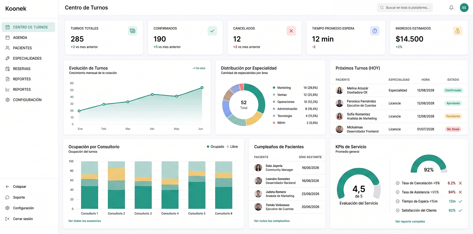Image resolution: width=473 pixels, height=234 pixels.
Task: Open the Agenda menu item
Action: click(x=28, y=38)
